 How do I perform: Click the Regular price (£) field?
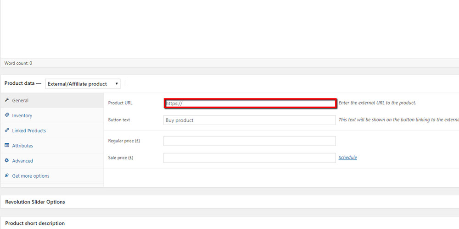[x=250, y=141]
